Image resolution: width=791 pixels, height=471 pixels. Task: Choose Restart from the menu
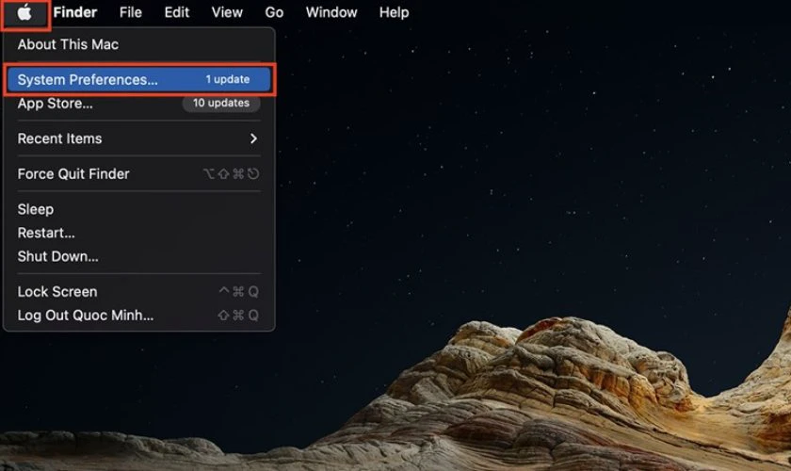pos(46,233)
